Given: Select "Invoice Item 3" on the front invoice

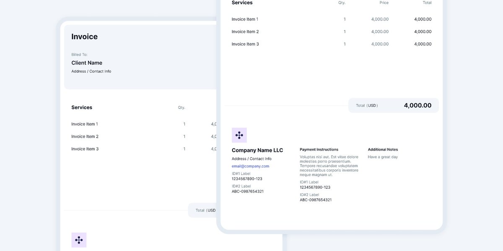Looking at the screenshot, I should (245, 44).
